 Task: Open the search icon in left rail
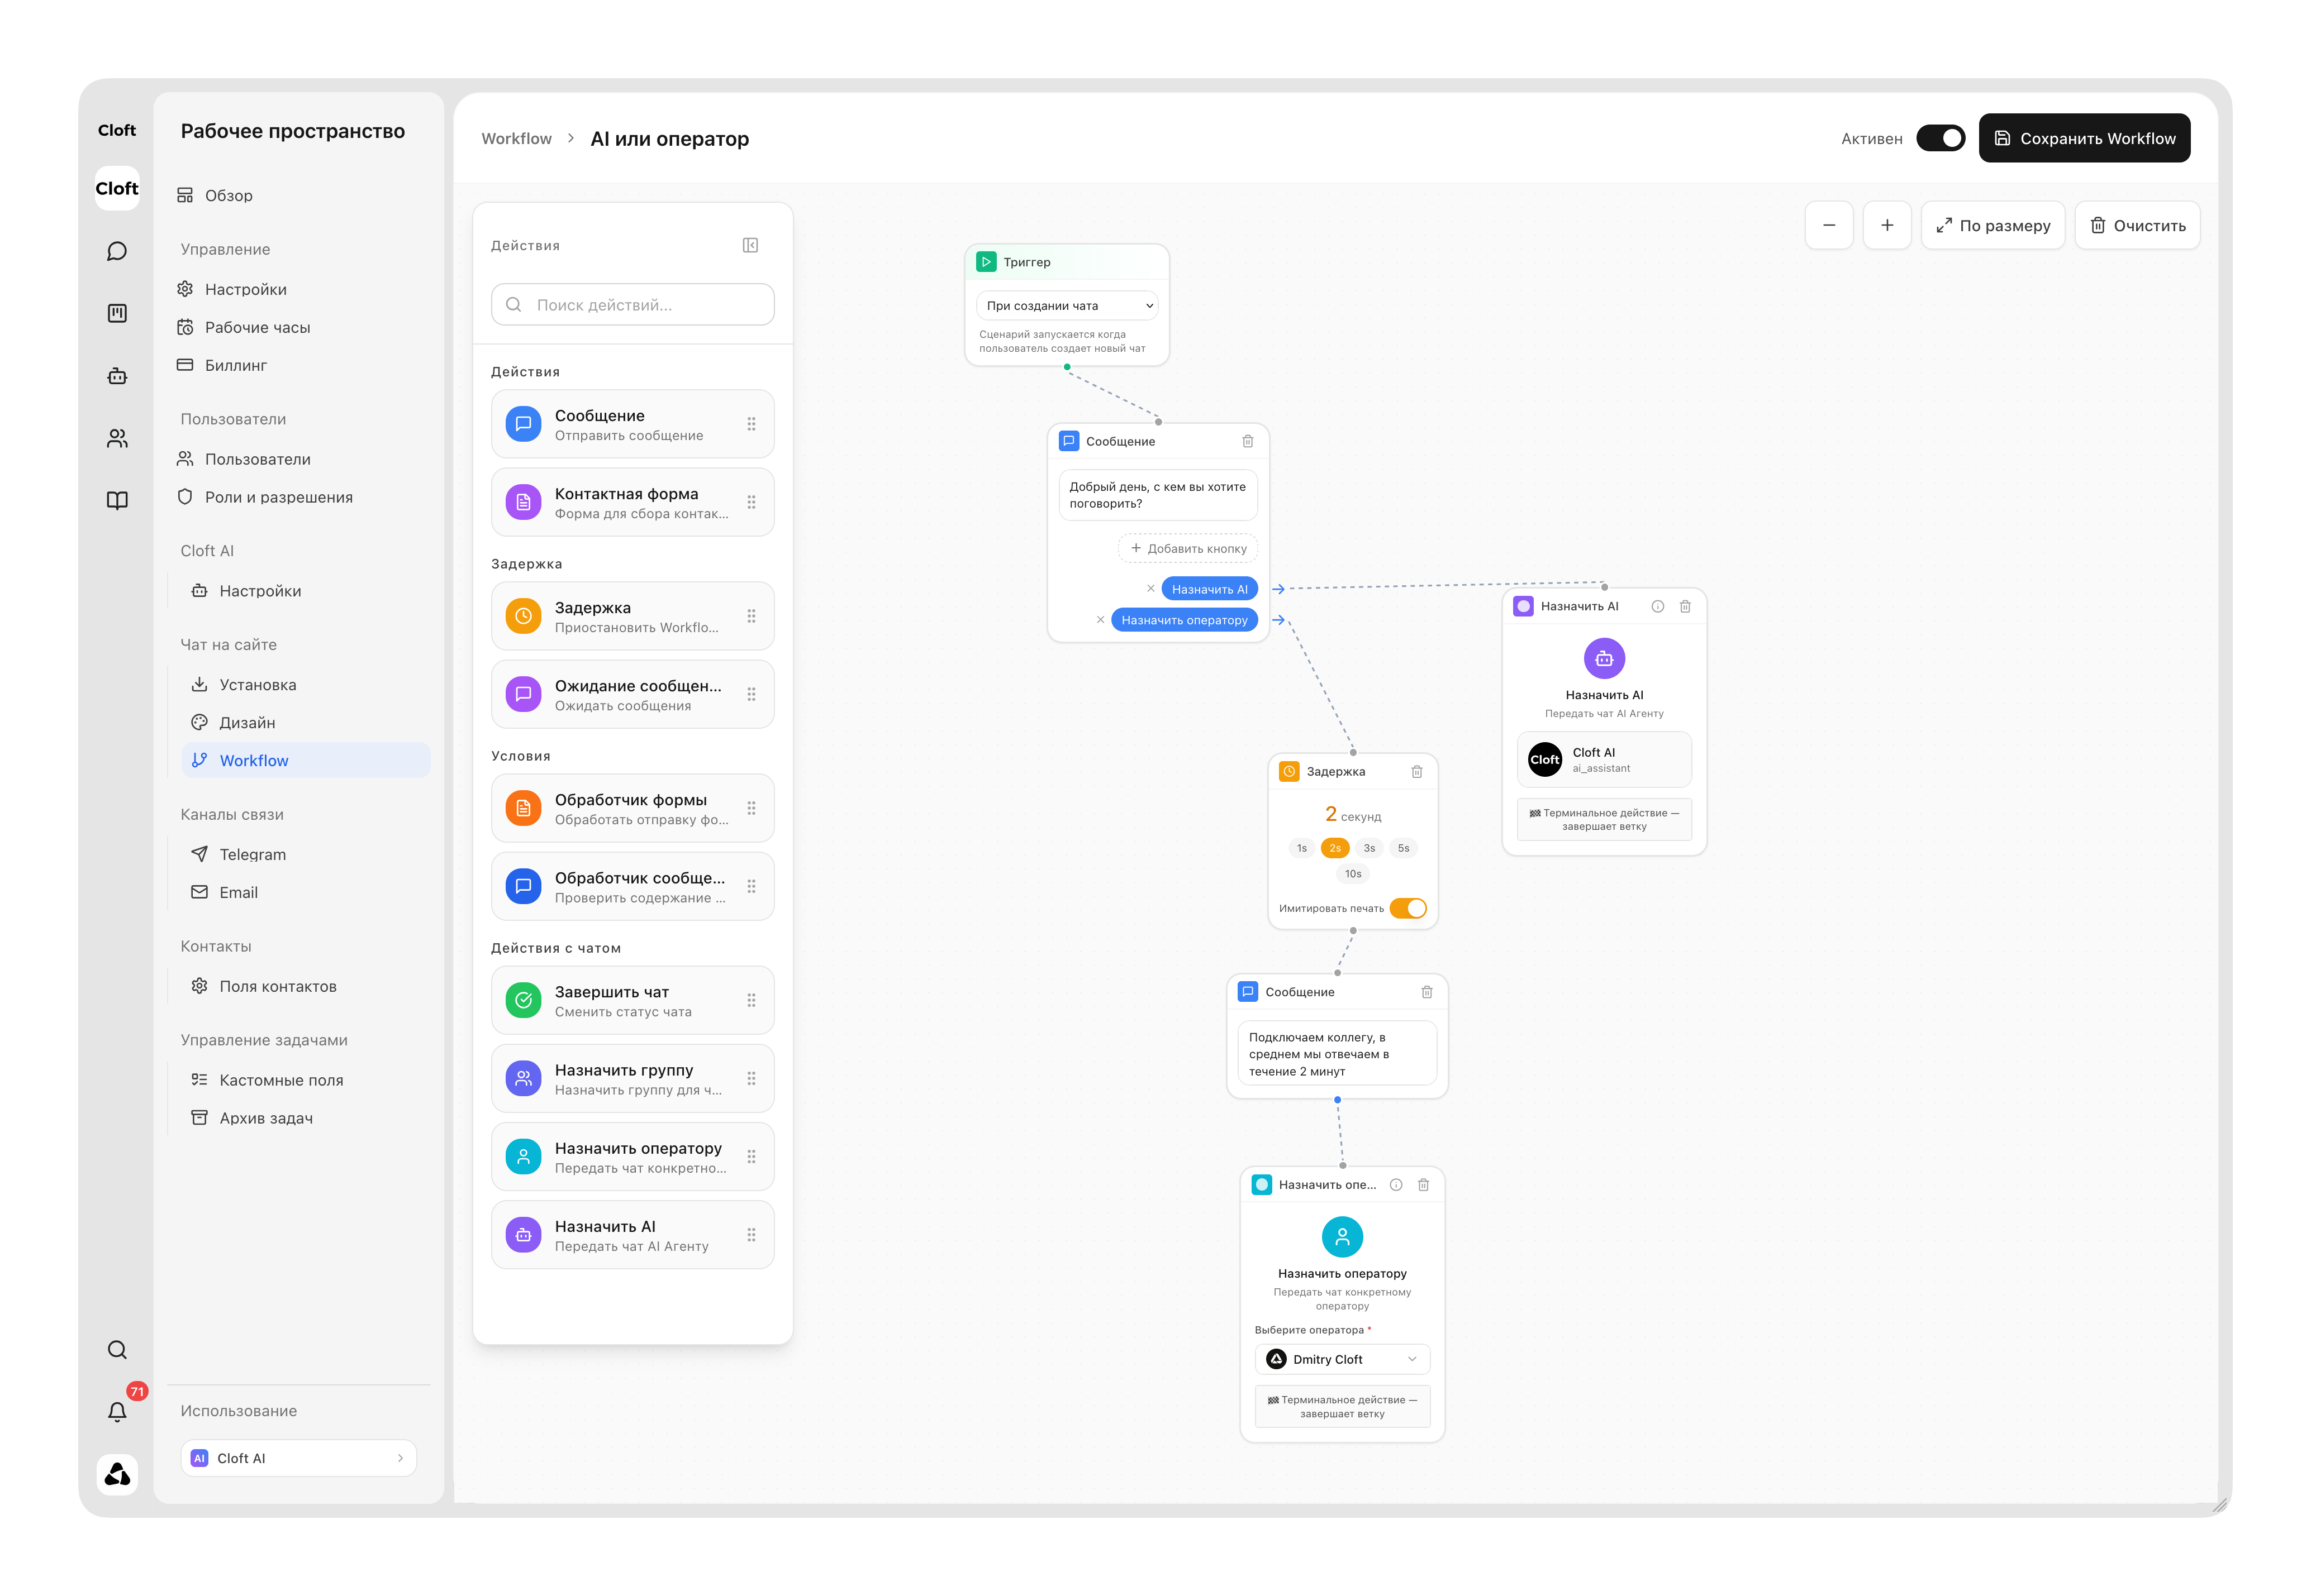117,1349
